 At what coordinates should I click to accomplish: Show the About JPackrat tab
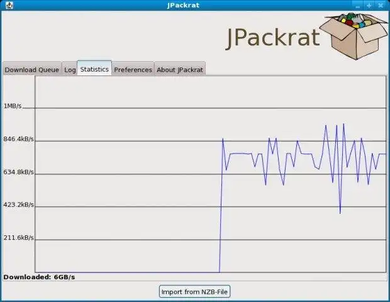180,69
